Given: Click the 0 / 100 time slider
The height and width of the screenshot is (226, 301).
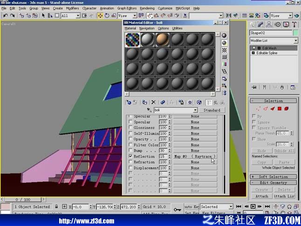Looking at the screenshot, I should coord(23,199).
